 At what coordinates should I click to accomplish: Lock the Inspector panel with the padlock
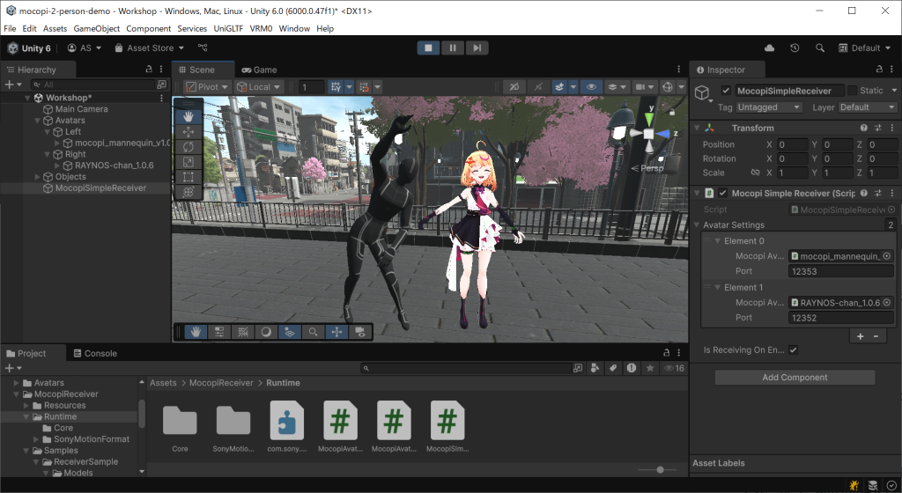[x=876, y=70]
